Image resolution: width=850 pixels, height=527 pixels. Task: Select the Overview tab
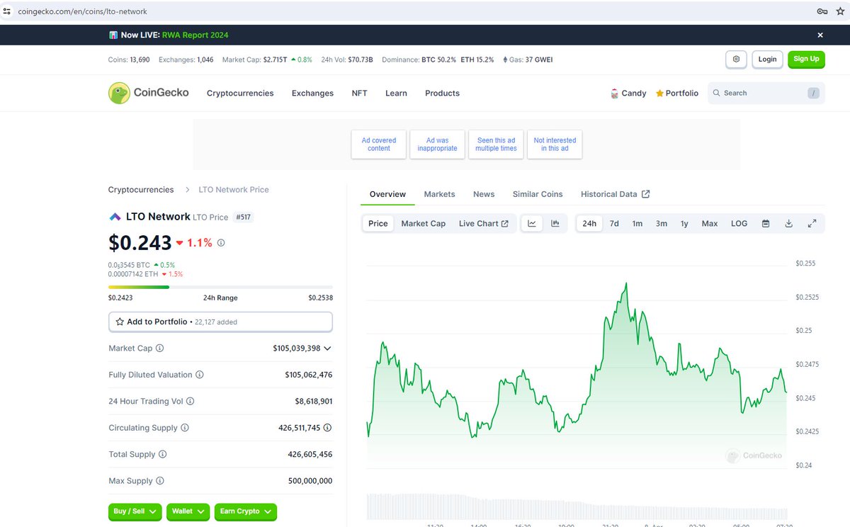click(x=387, y=194)
